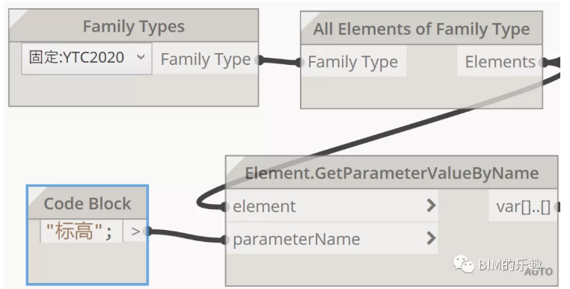This screenshot has height=289, width=570.
Task: Click the element input port connector
Action: (x=225, y=207)
